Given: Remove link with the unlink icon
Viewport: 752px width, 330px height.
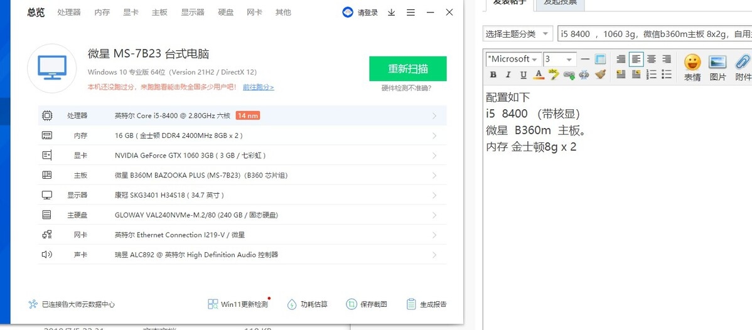Looking at the screenshot, I should pyautogui.click(x=584, y=75).
